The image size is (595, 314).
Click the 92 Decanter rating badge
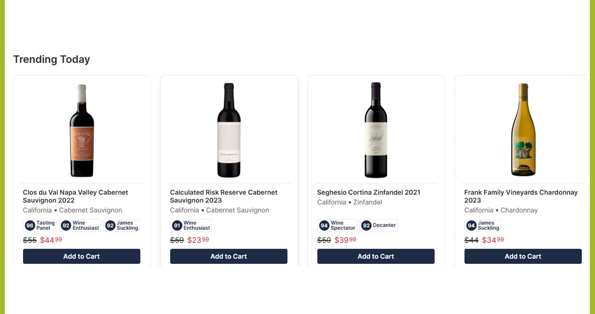378,226
